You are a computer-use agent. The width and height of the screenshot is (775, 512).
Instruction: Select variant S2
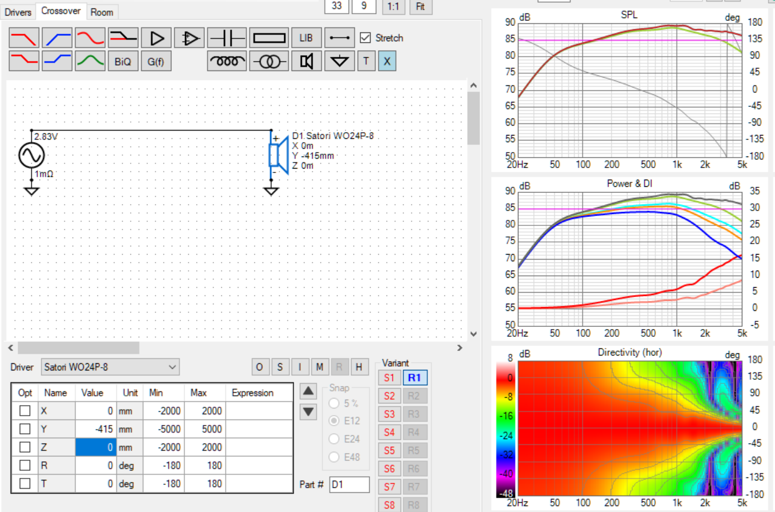click(x=389, y=396)
